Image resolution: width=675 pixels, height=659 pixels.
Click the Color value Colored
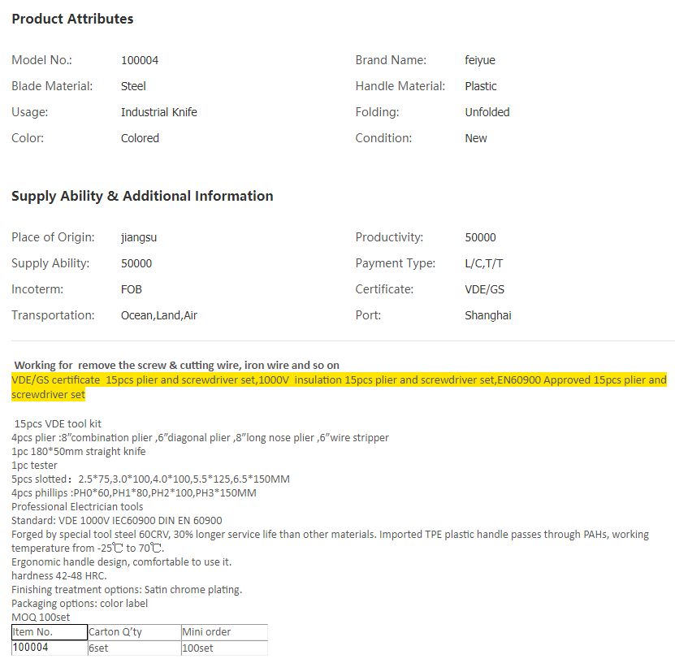click(x=140, y=138)
